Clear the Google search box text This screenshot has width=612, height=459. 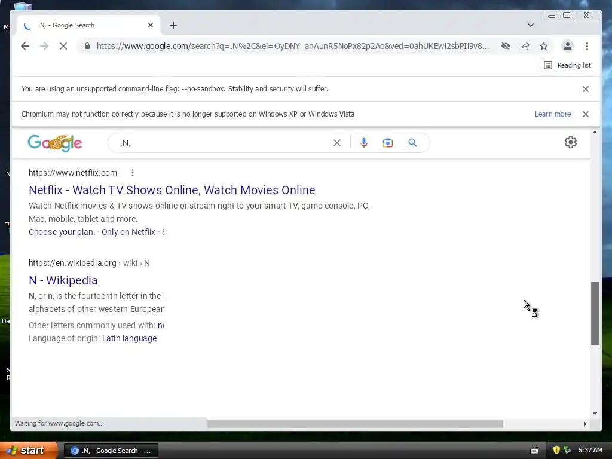tap(337, 143)
